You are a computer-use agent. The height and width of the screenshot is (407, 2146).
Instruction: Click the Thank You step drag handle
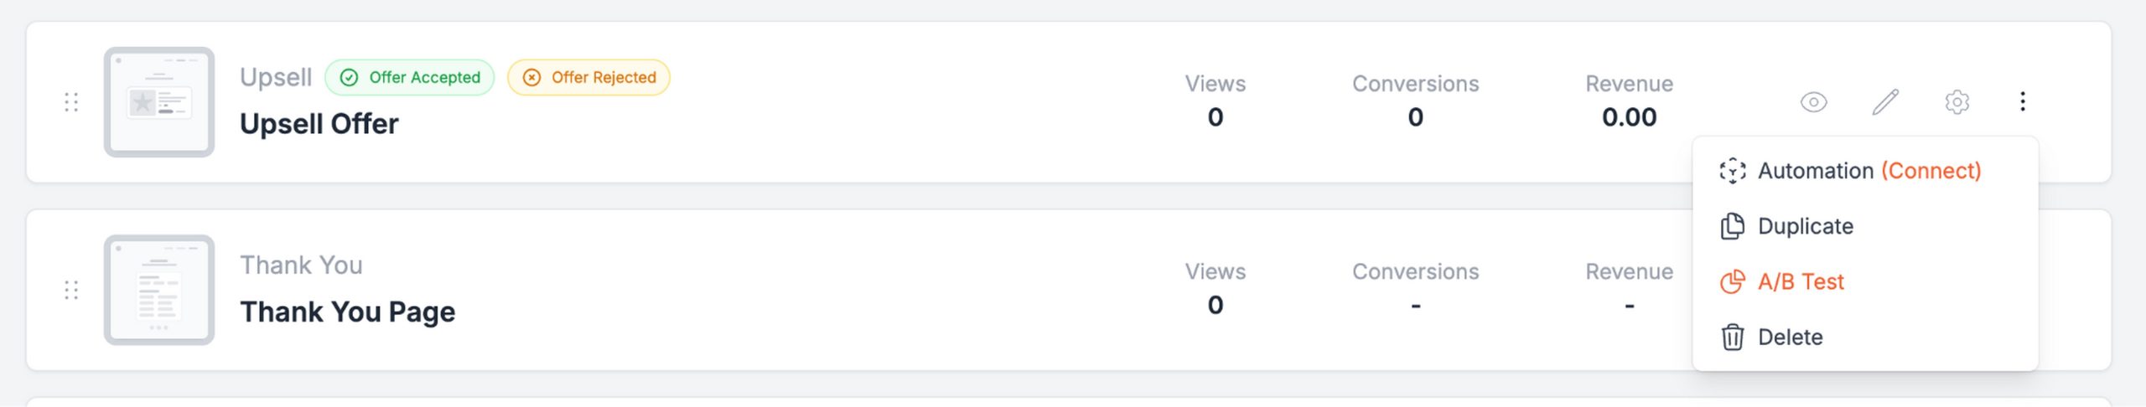tap(71, 290)
